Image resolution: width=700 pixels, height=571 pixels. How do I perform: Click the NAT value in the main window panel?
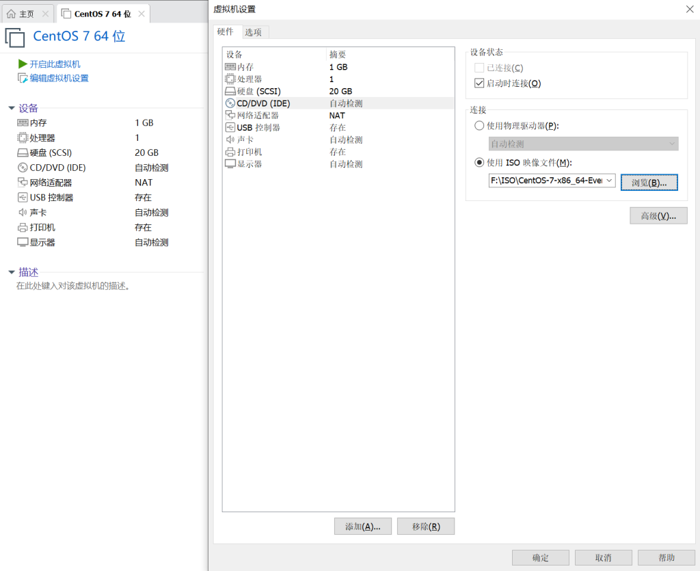click(x=144, y=182)
